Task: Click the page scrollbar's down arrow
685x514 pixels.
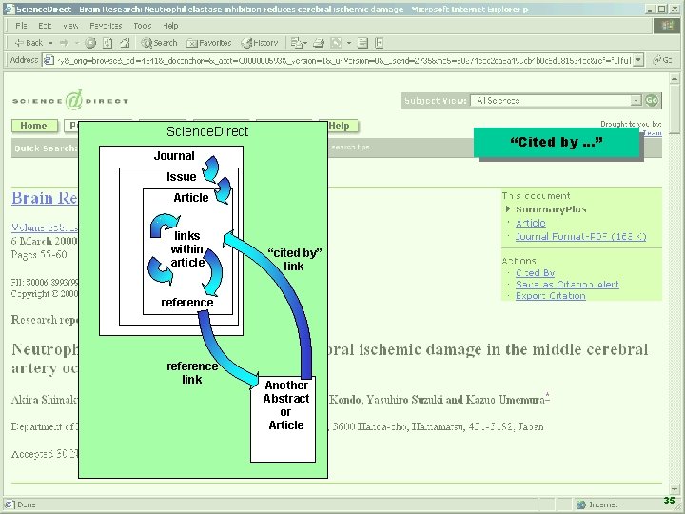Action: [675, 489]
